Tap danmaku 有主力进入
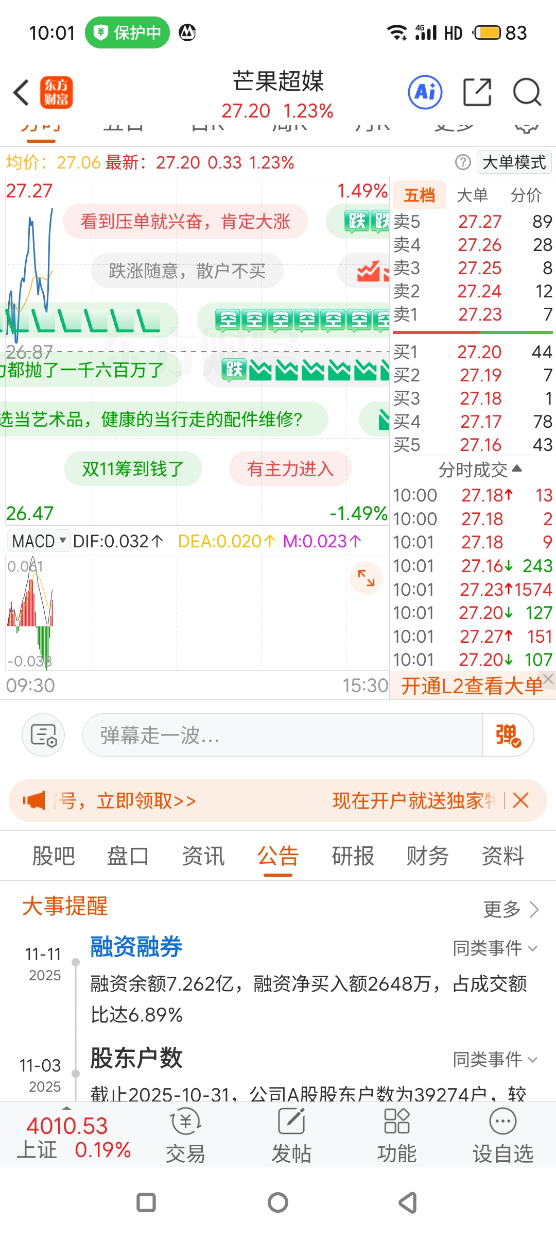The height and width of the screenshot is (1237, 556). click(290, 469)
